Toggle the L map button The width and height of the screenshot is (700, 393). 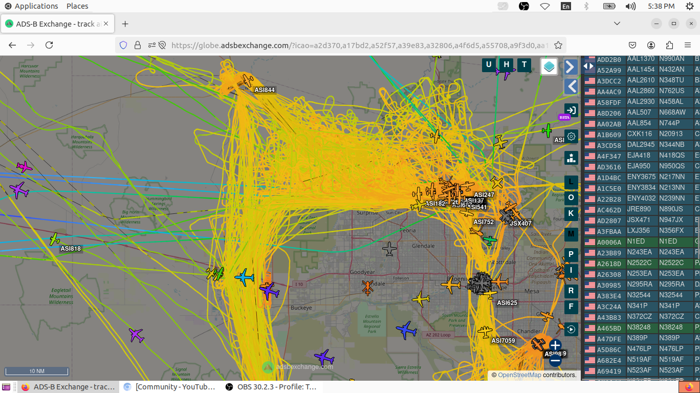pyautogui.click(x=571, y=182)
